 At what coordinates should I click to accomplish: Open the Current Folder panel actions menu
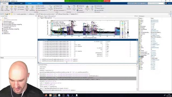(36, 16)
